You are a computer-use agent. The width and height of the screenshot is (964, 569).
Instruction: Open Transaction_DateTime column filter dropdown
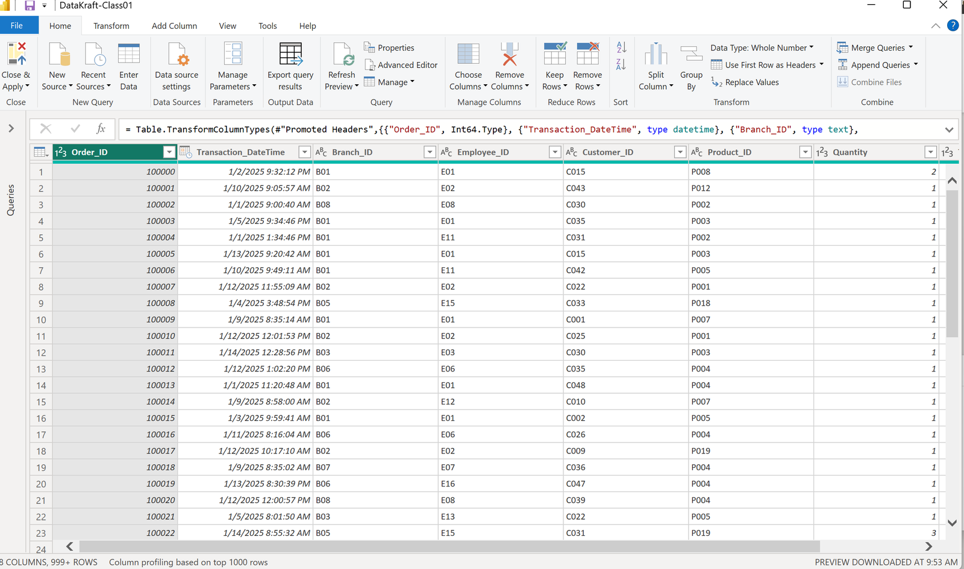(x=304, y=152)
